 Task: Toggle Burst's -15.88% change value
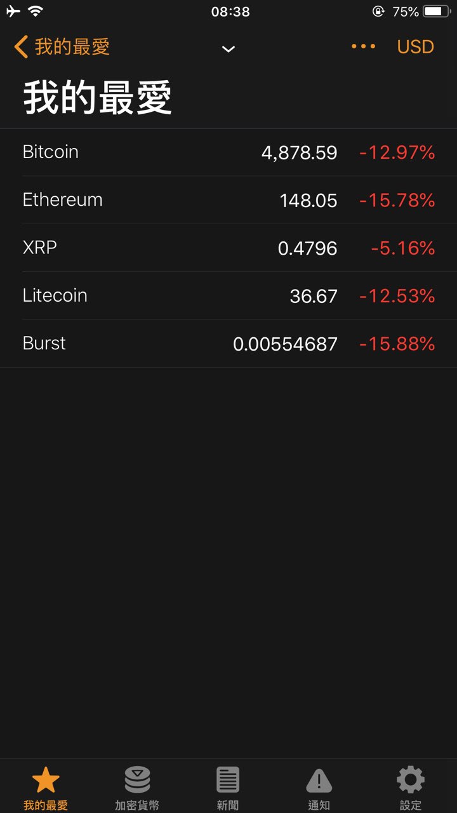click(397, 344)
